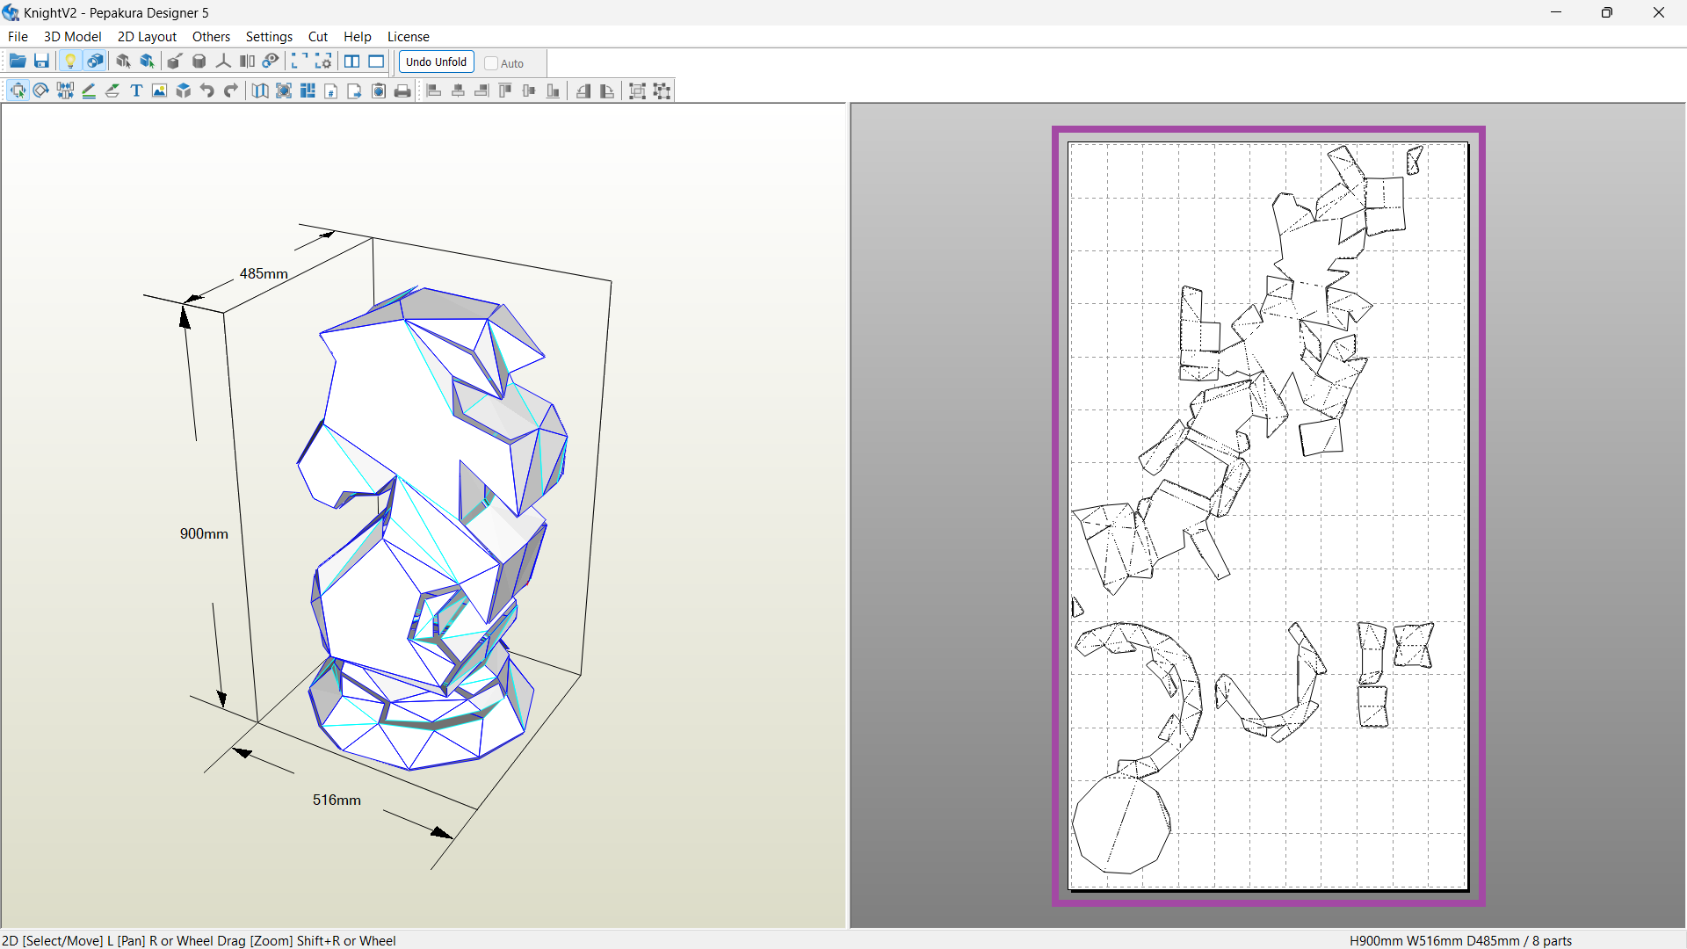Toggle the two-pane split view icon
Image resolution: width=1687 pixels, height=949 pixels.
coord(351,62)
